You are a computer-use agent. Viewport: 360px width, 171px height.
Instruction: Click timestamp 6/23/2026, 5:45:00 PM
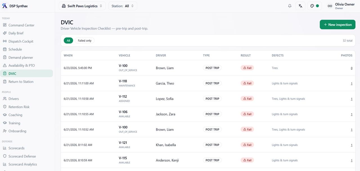click(x=78, y=68)
